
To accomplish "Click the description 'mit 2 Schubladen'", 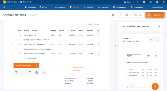I will (30, 58).
